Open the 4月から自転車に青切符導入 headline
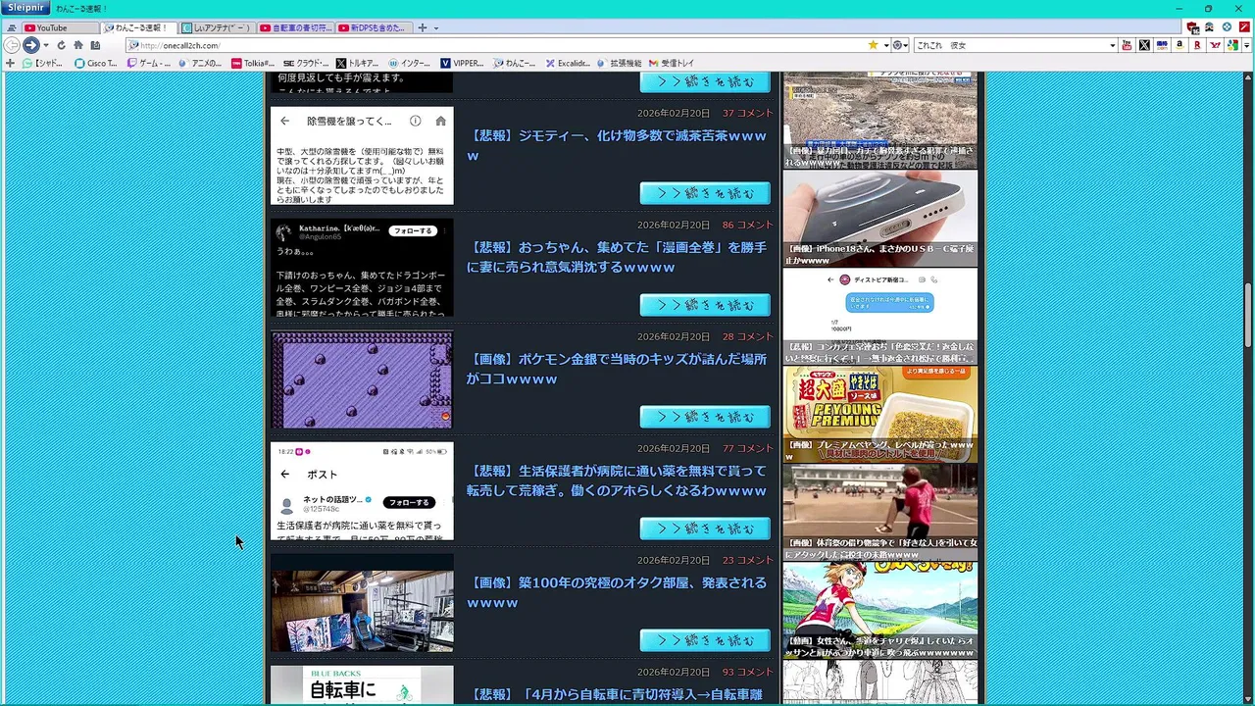Image resolution: width=1255 pixels, height=706 pixels. coord(617,694)
